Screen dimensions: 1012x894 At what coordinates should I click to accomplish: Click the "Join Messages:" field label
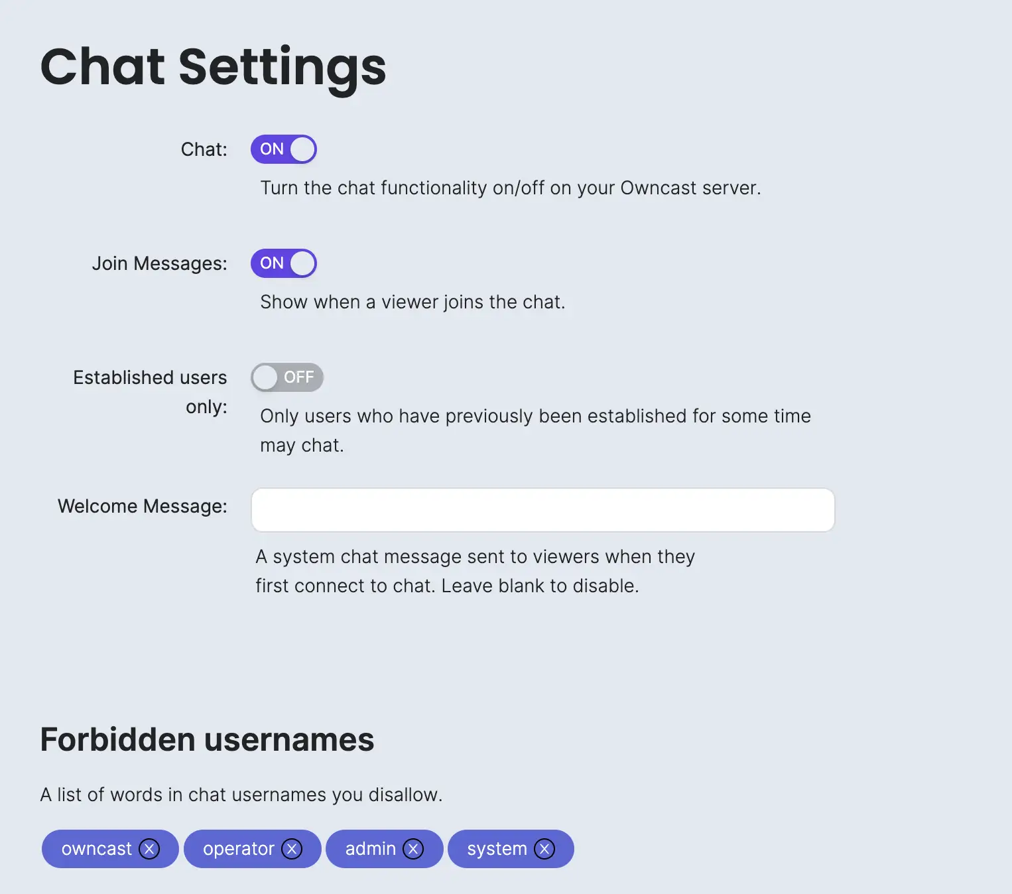[159, 263]
